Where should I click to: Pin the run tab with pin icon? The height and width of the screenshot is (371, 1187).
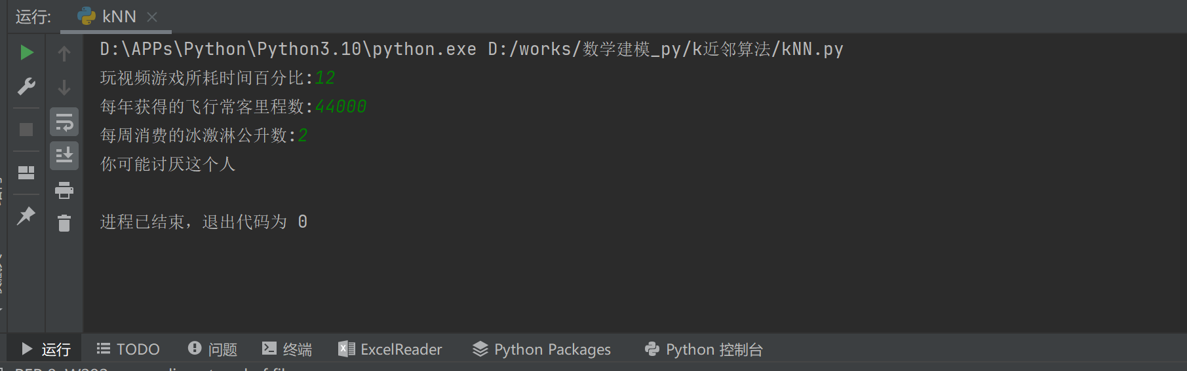(26, 215)
